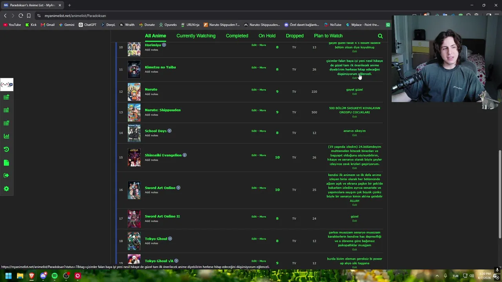The image size is (502, 282).
Task: Click the 500 episodes value for Naruto: Shippuuden
Action: point(314,112)
